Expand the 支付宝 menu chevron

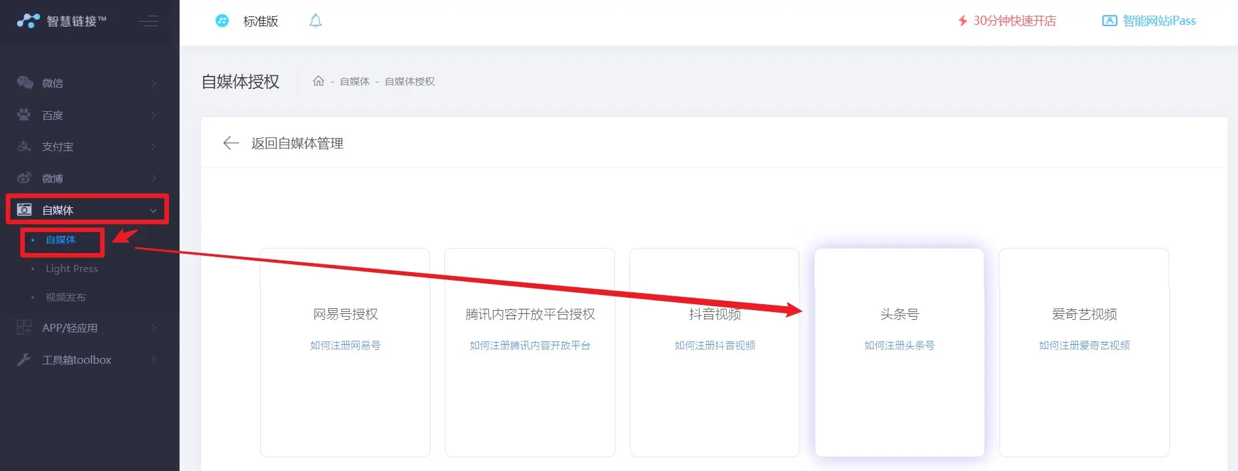[154, 147]
